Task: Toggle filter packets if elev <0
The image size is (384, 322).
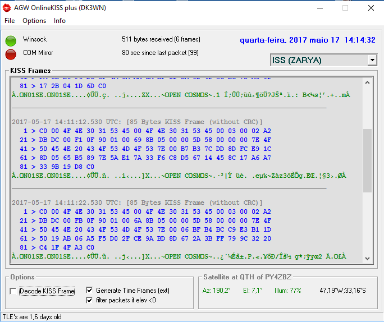Action: pyautogui.click(x=89, y=300)
